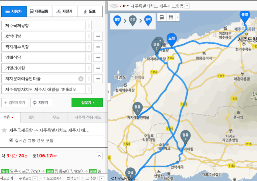Viewport: 257px width, 181px height.
Task: Select the 최단 shortest route tab
Action: pyautogui.click(x=32, y=117)
